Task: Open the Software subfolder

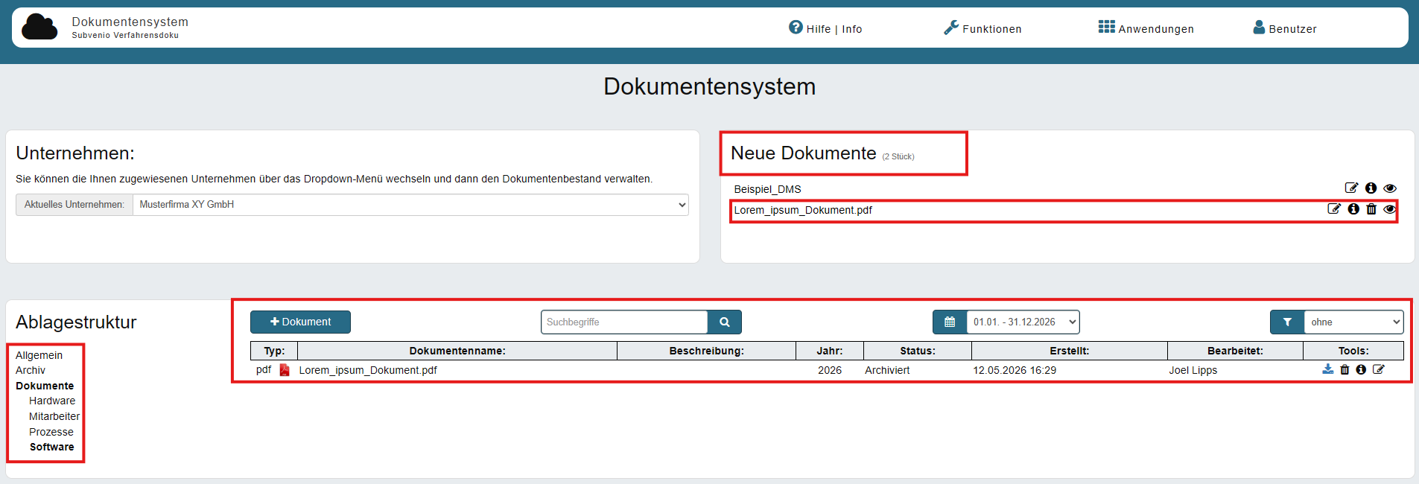Action: pos(52,447)
